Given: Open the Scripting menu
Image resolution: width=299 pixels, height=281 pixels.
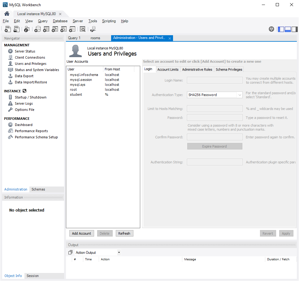Looking at the screenshot, I should 109,21.
